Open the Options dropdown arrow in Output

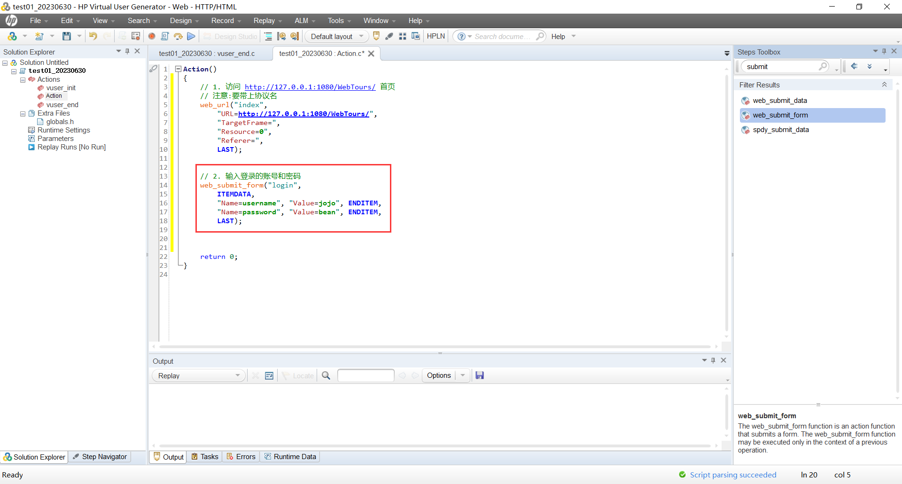(x=463, y=375)
